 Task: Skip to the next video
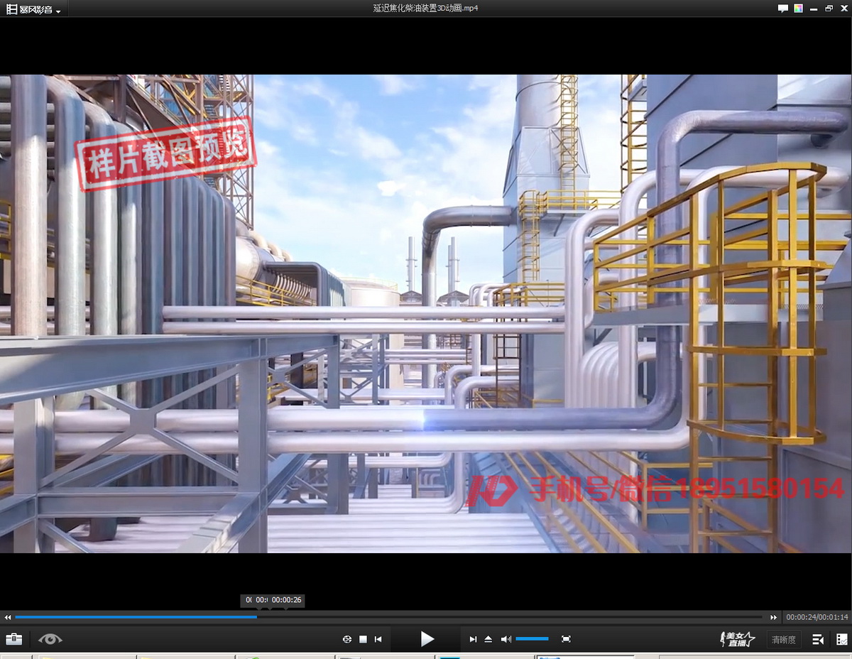coord(473,639)
